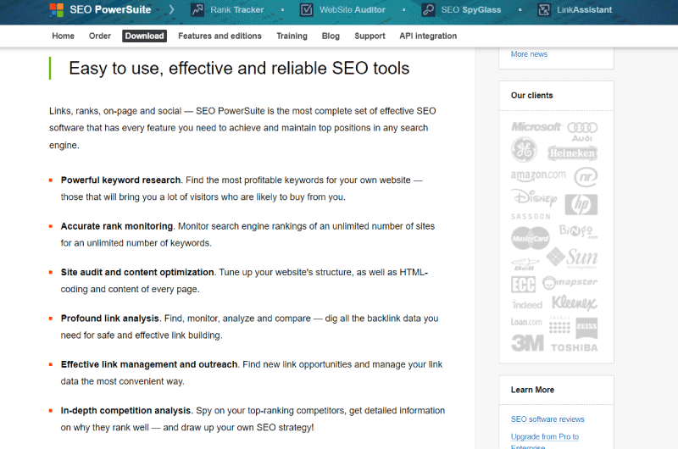The width and height of the screenshot is (678, 449).
Task: Click the Sun Microsystems client logo
Action: point(572,258)
